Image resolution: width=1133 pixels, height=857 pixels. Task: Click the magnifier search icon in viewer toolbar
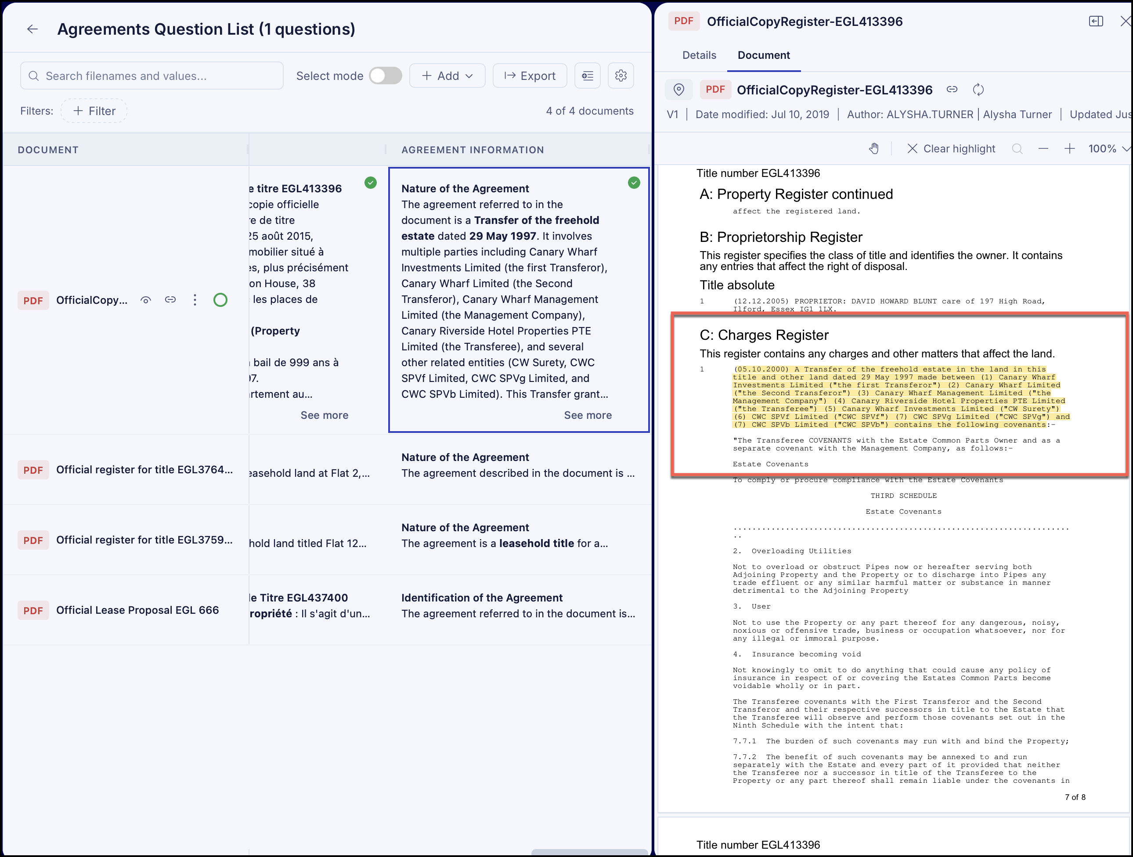1017,149
